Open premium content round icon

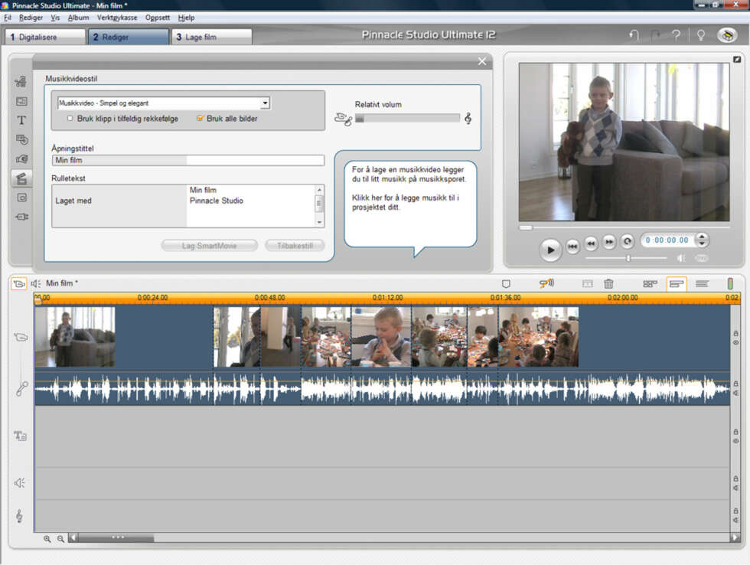point(727,35)
